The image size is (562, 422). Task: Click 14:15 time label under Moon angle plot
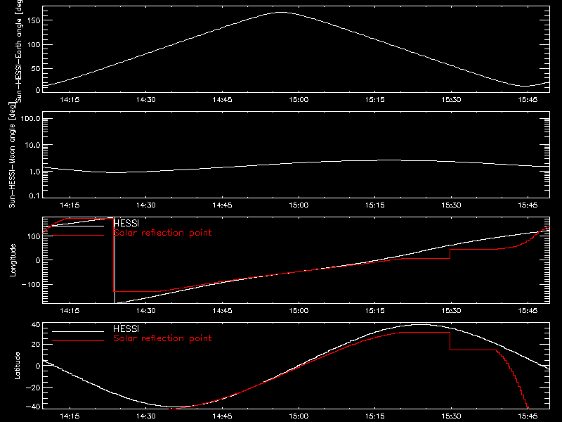70,205
